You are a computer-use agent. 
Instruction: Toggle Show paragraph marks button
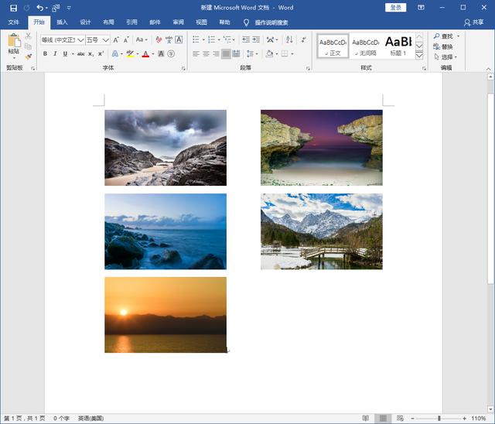pos(304,39)
